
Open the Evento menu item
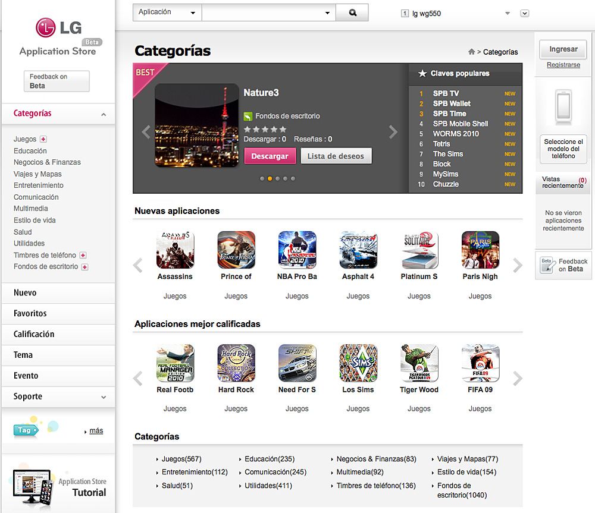pos(58,376)
